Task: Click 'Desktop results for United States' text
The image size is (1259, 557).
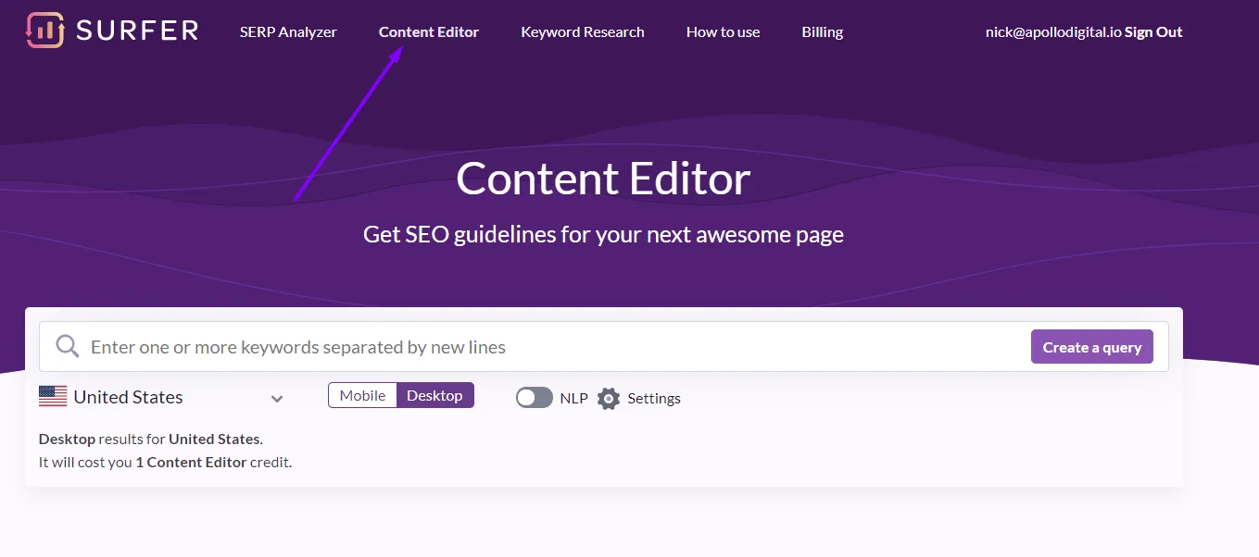Action: (151, 439)
